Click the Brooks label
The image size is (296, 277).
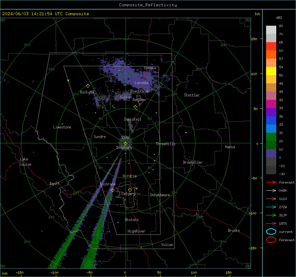coord(234,231)
